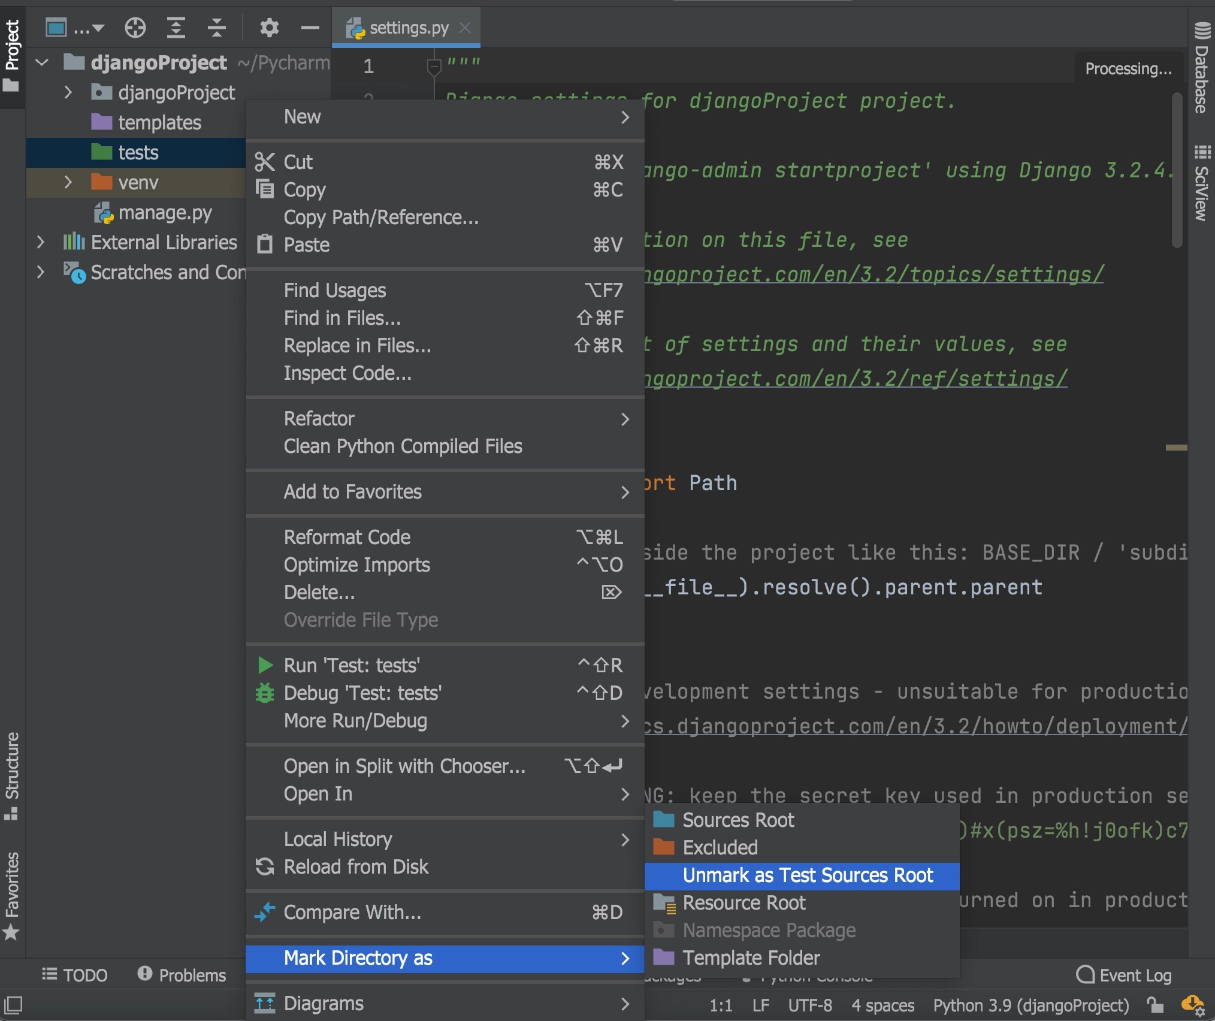This screenshot has width=1215, height=1021.
Task: Expand the External Libraries node
Action: pyautogui.click(x=41, y=242)
